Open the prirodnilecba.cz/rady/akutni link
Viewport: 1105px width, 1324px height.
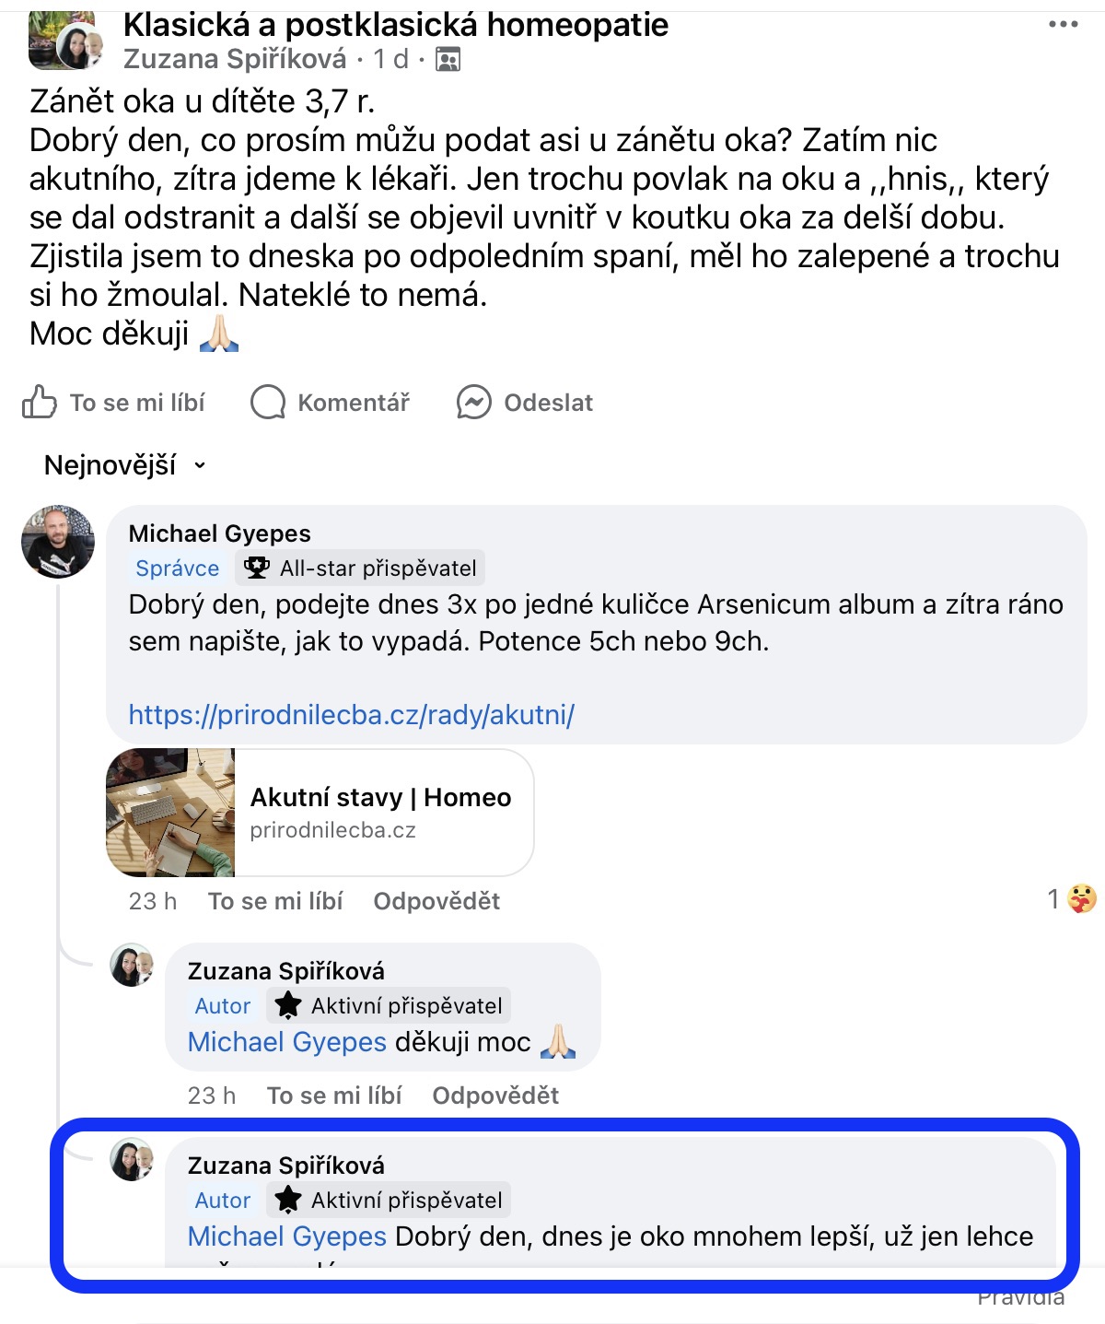(351, 715)
